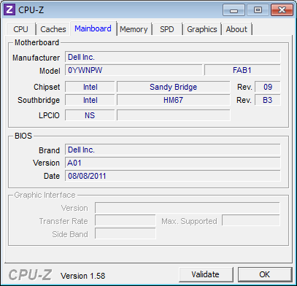The image size is (297, 286).
Task: Click the Transfer Rate field
Action: tap(126, 221)
